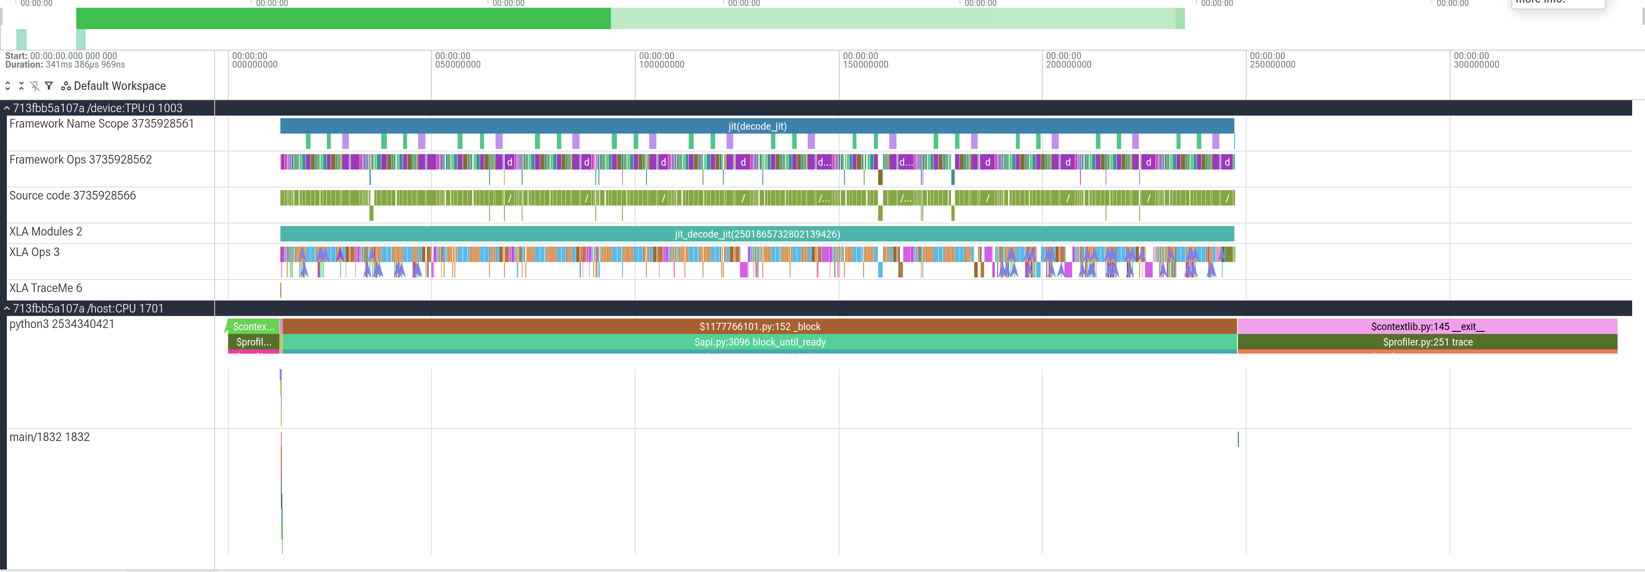Expand all tracks with the up-down chevron icon
The image size is (1645, 572).
[8, 86]
